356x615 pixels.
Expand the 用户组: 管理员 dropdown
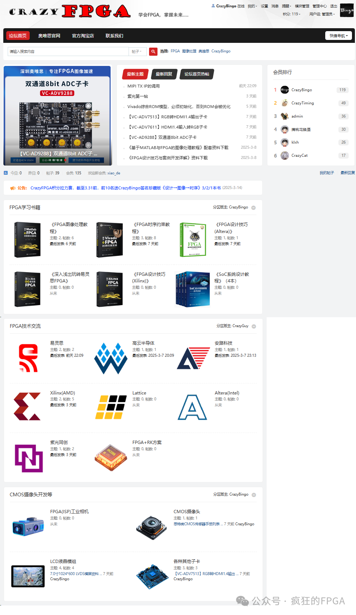tap(322, 14)
